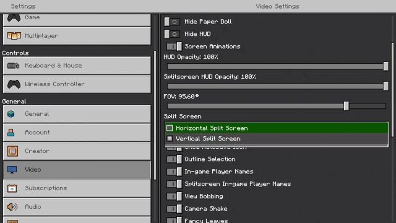Click the Horizontal Split Screen radio box
Screen dimensions: 396x223
tap(170, 128)
